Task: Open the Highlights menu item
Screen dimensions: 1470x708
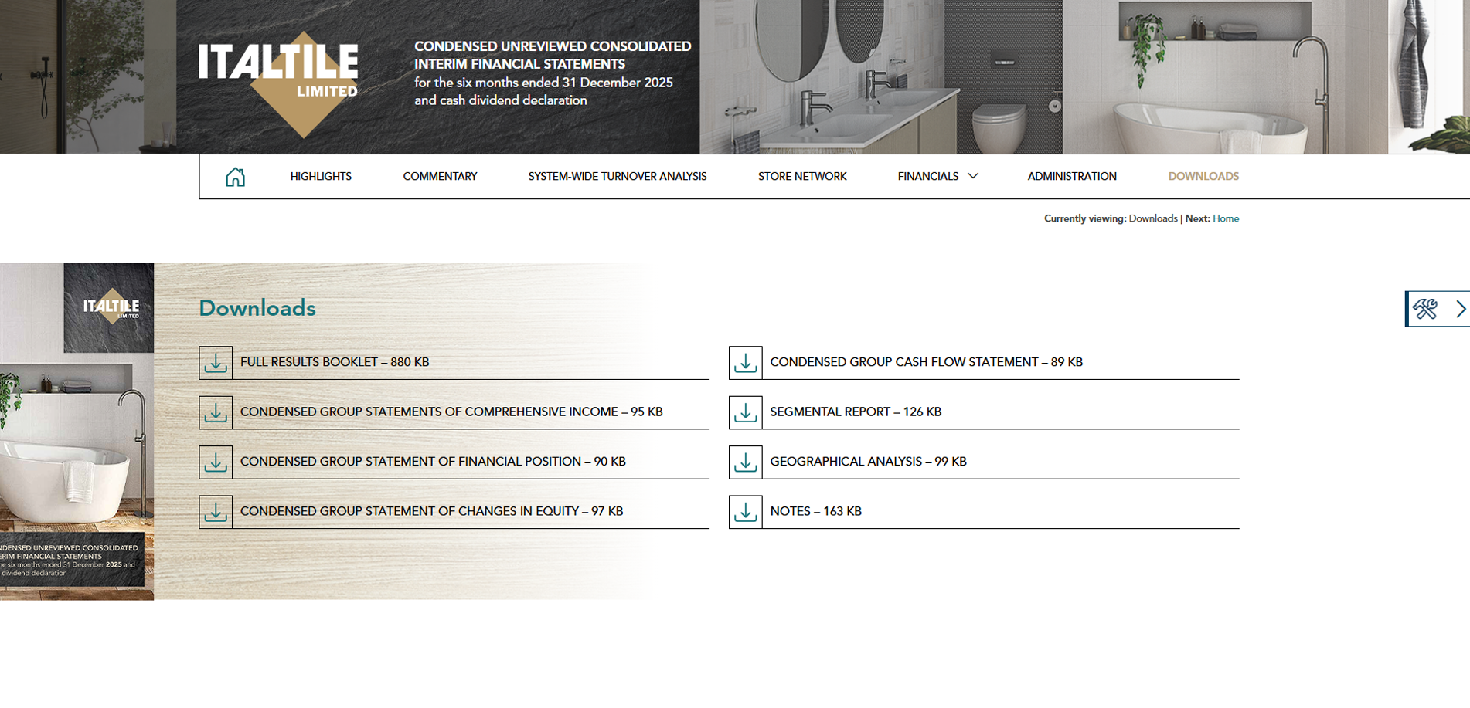Action: [321, 176]
